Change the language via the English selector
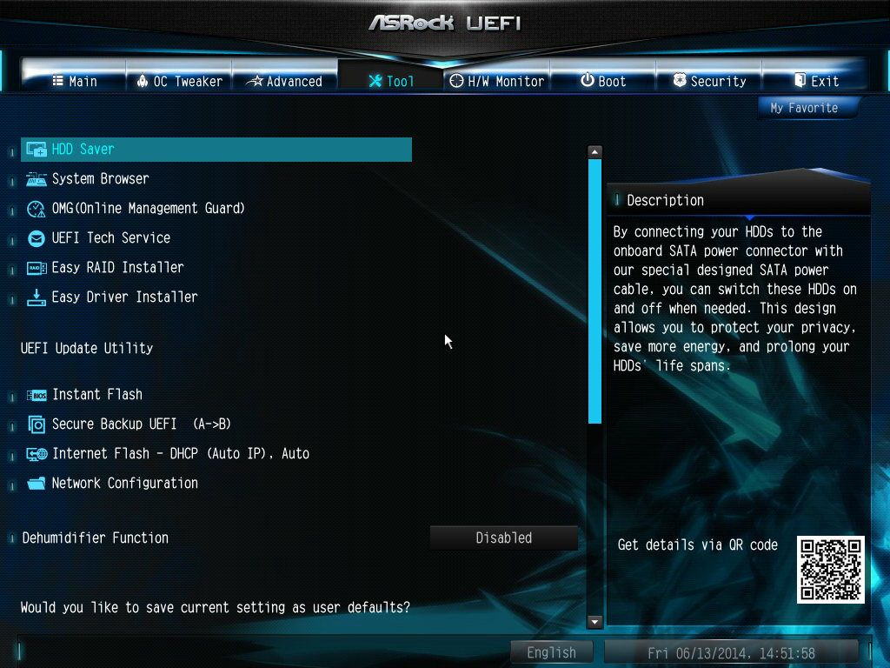Viewport: 890px width, 668px height. (x=551, y=652)
